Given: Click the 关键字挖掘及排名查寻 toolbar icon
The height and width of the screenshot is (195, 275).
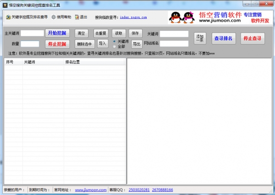Looking at the screenshot, I should coord(8,17).
